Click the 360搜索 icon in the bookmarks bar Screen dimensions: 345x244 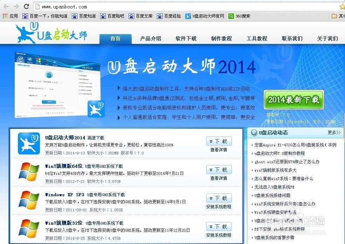click(232, 16)
